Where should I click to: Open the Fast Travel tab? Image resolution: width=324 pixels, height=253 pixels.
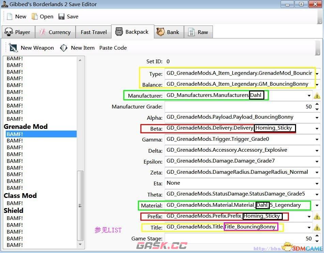pos(94,32)
